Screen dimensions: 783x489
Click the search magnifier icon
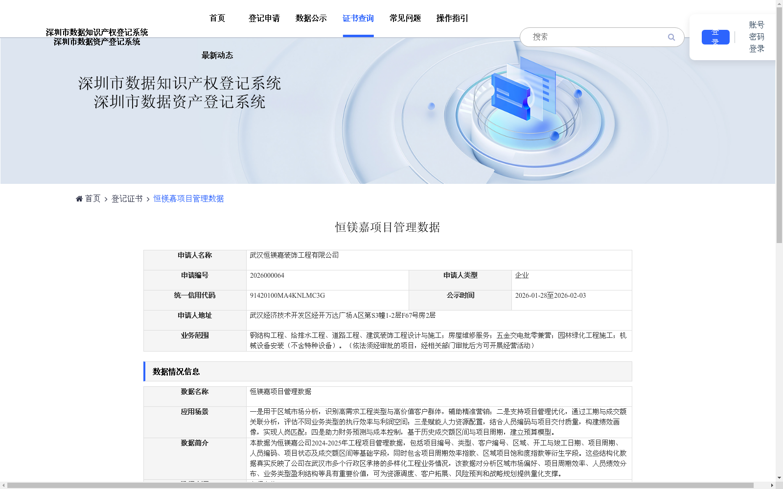671,37
